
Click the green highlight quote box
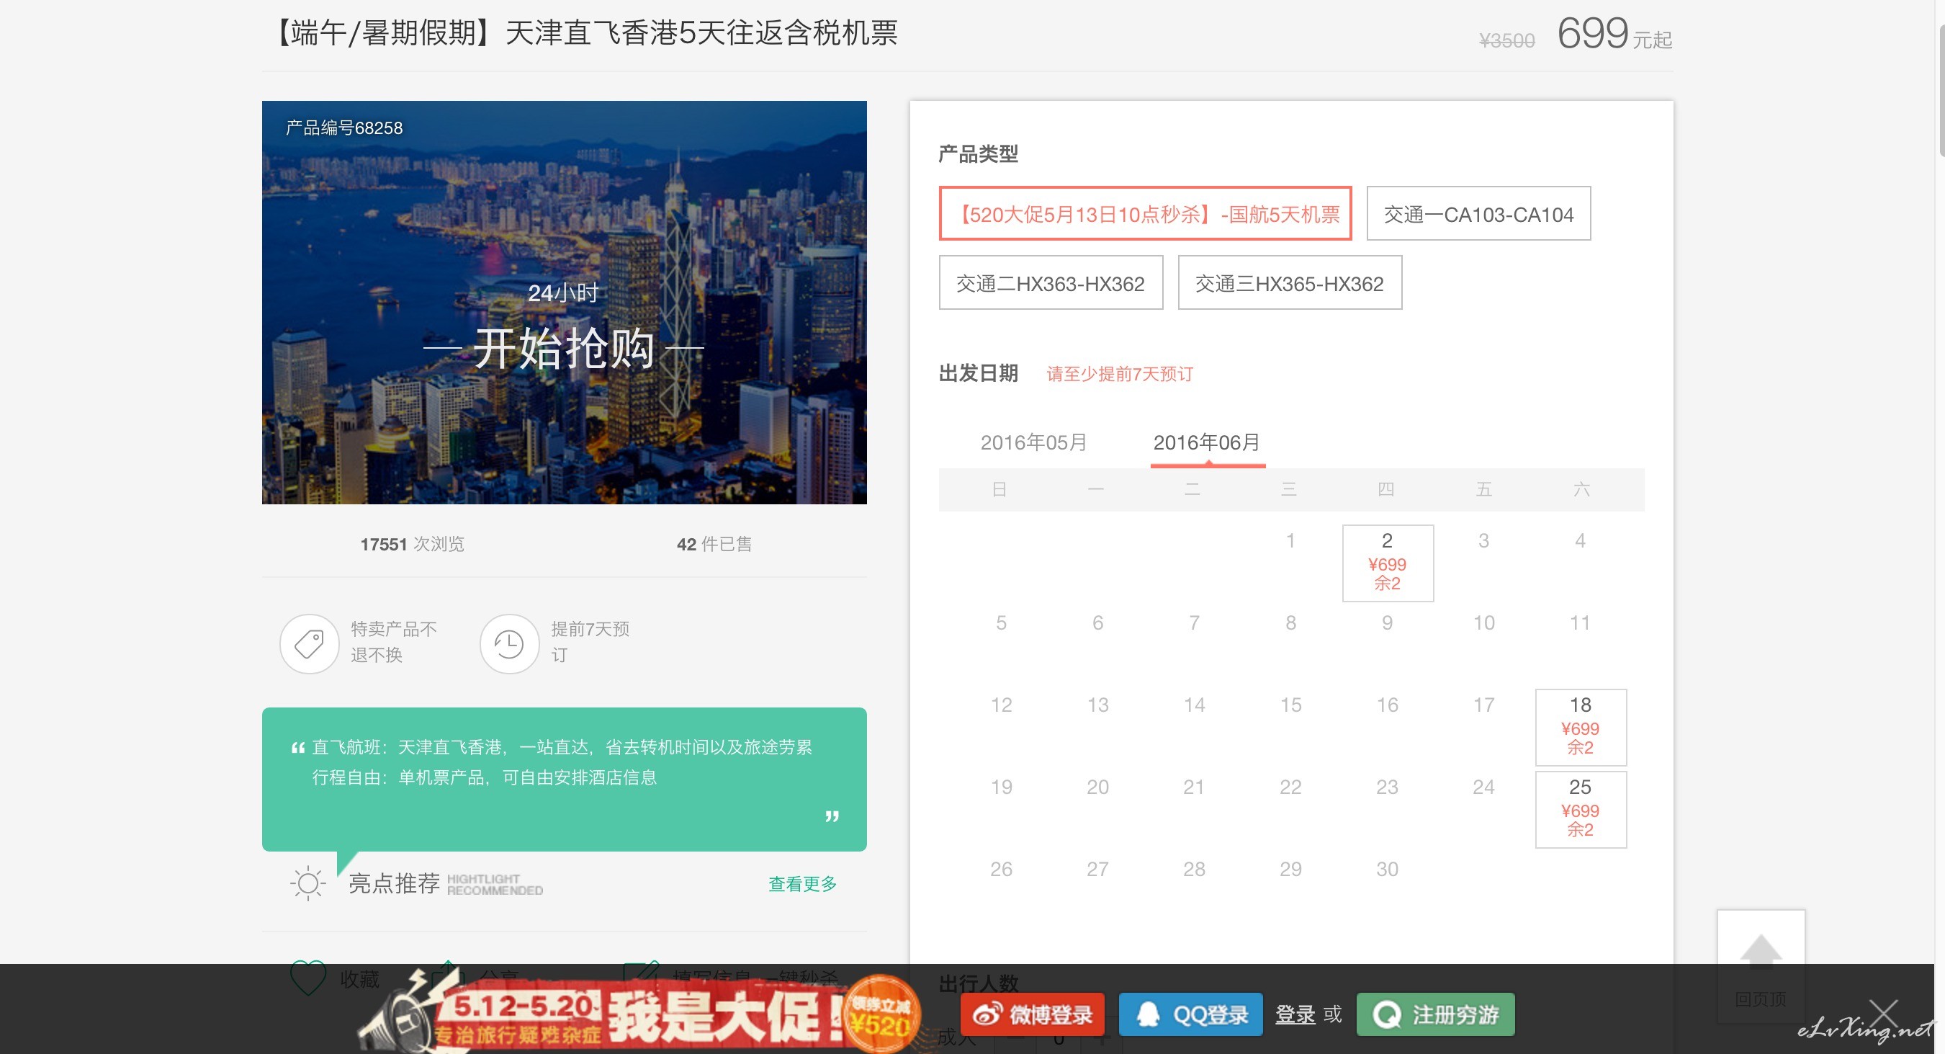click(564, 779)
